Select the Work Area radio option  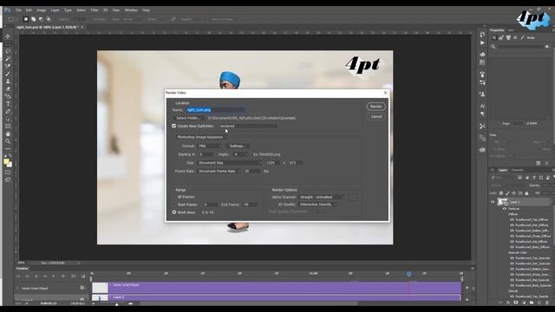pos(174,212)
